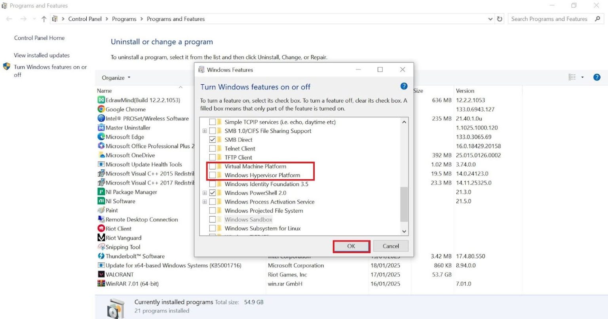Enable Windows Hypervisor Platform checkbox
The image size is (608, 319).
[213, 175]
